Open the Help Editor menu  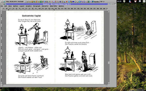[x=54, y=6]
